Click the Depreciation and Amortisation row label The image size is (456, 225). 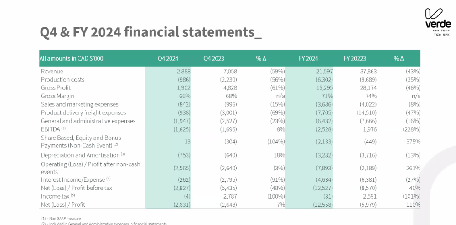(x=83, y=155)
